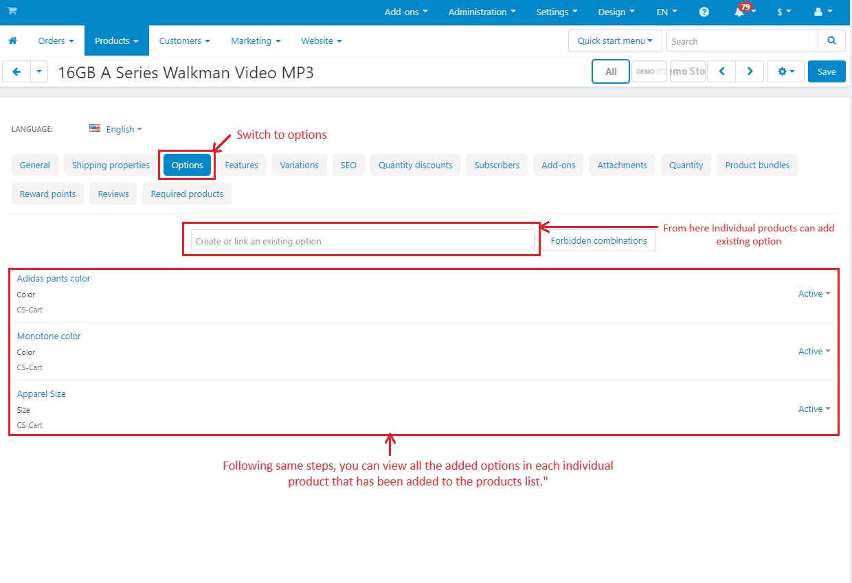Open the Add-ons top menu
The image size is (852, 583).
click(406, 12)
